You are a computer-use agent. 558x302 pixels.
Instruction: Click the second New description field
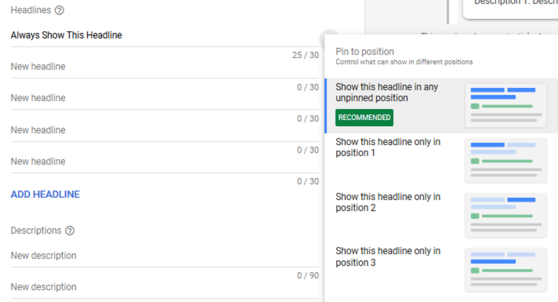139,287
